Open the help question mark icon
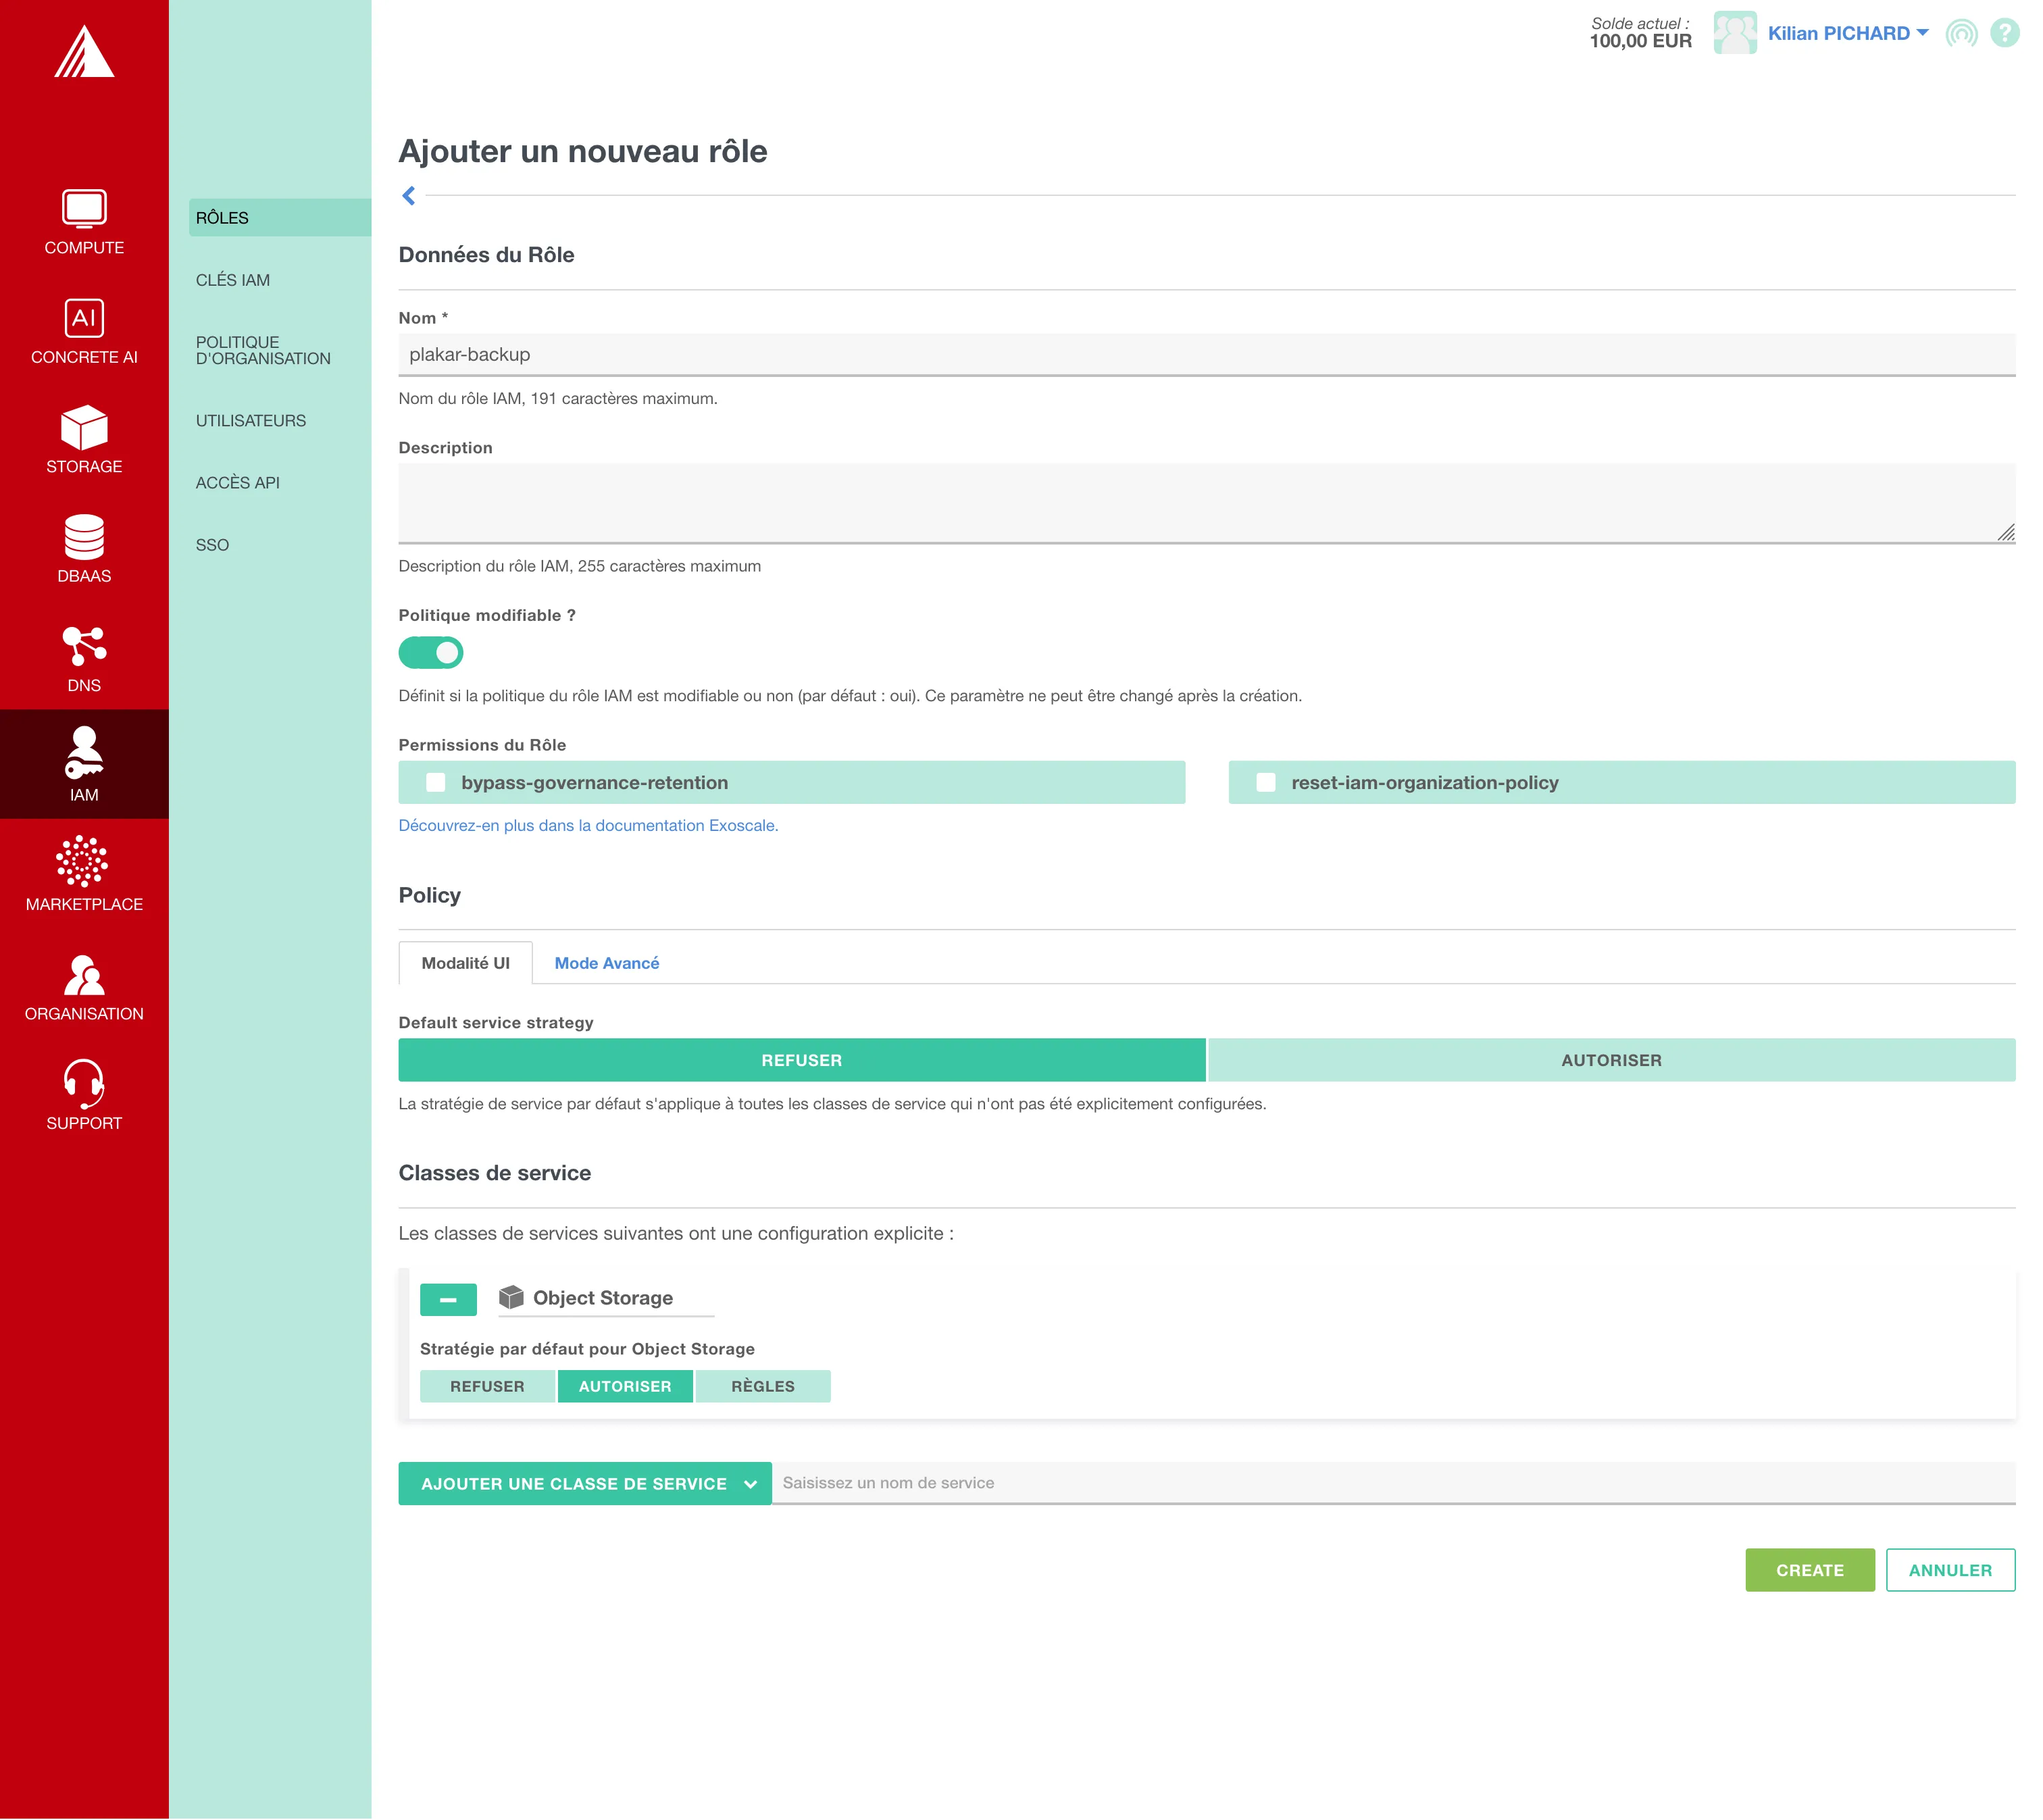 coord(2005,33)
